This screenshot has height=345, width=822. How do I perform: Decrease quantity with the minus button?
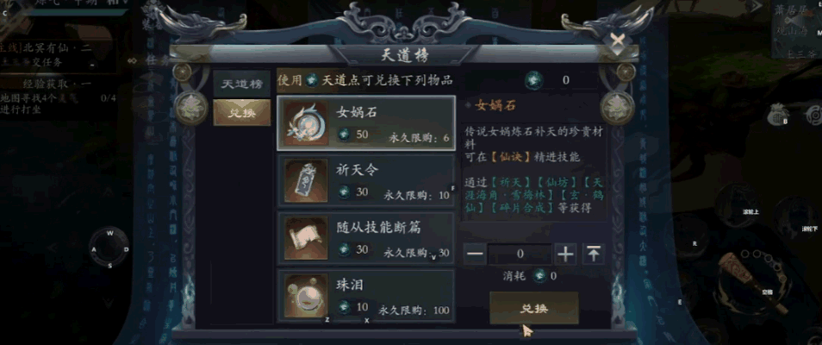[x=475, y=254]
